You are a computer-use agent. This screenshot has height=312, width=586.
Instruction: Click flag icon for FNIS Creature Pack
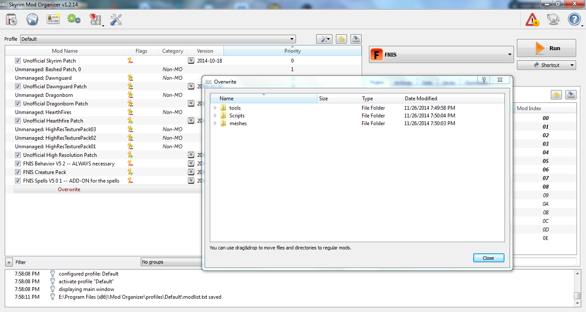[x=130, y=172]
